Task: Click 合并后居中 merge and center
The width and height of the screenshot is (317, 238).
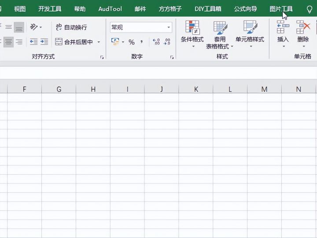Action: point(74,42)
